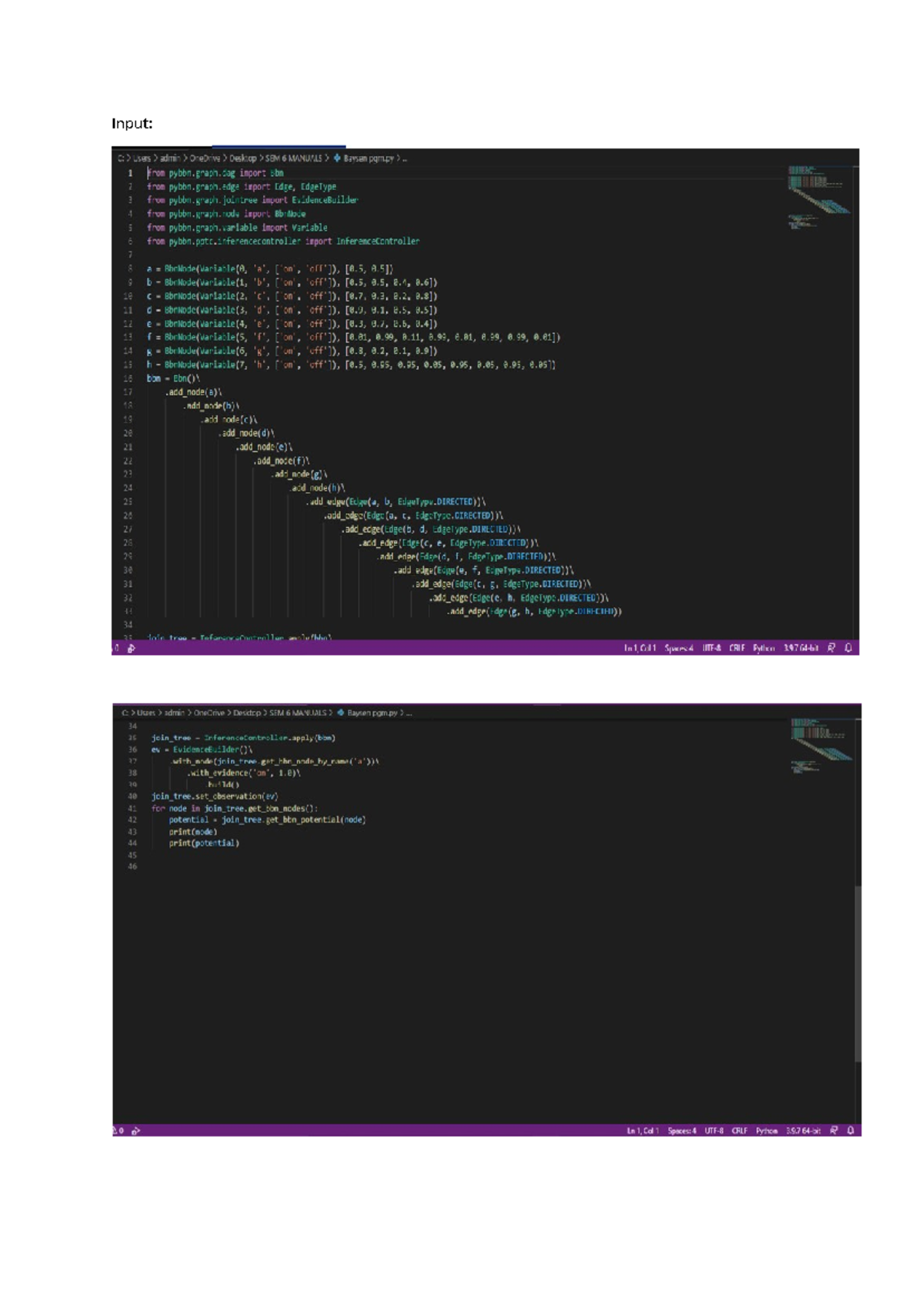The width and height of the screenshot is (923, 1305).
Task: Click the run/debug icon in lower status bar
Action: [x=136, y=1131]
